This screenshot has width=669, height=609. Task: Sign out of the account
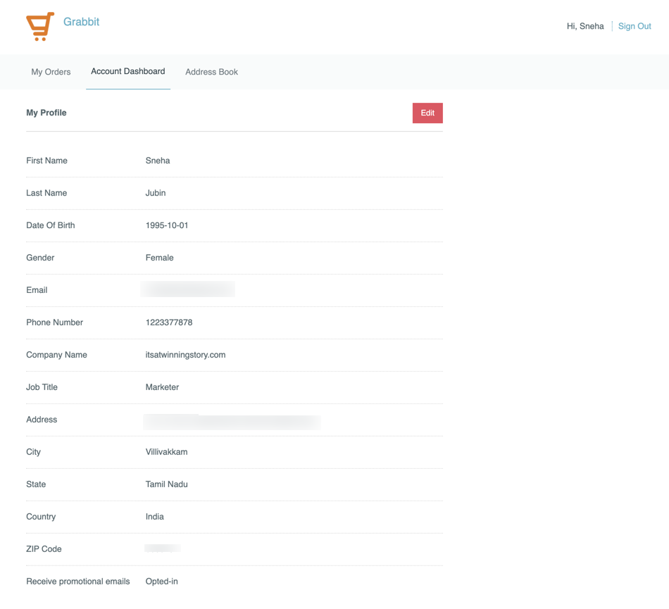coord(634,26)
